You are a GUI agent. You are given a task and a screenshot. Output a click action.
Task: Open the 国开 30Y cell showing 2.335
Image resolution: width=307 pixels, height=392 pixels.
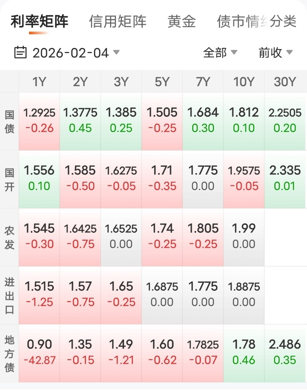[285, 179]
